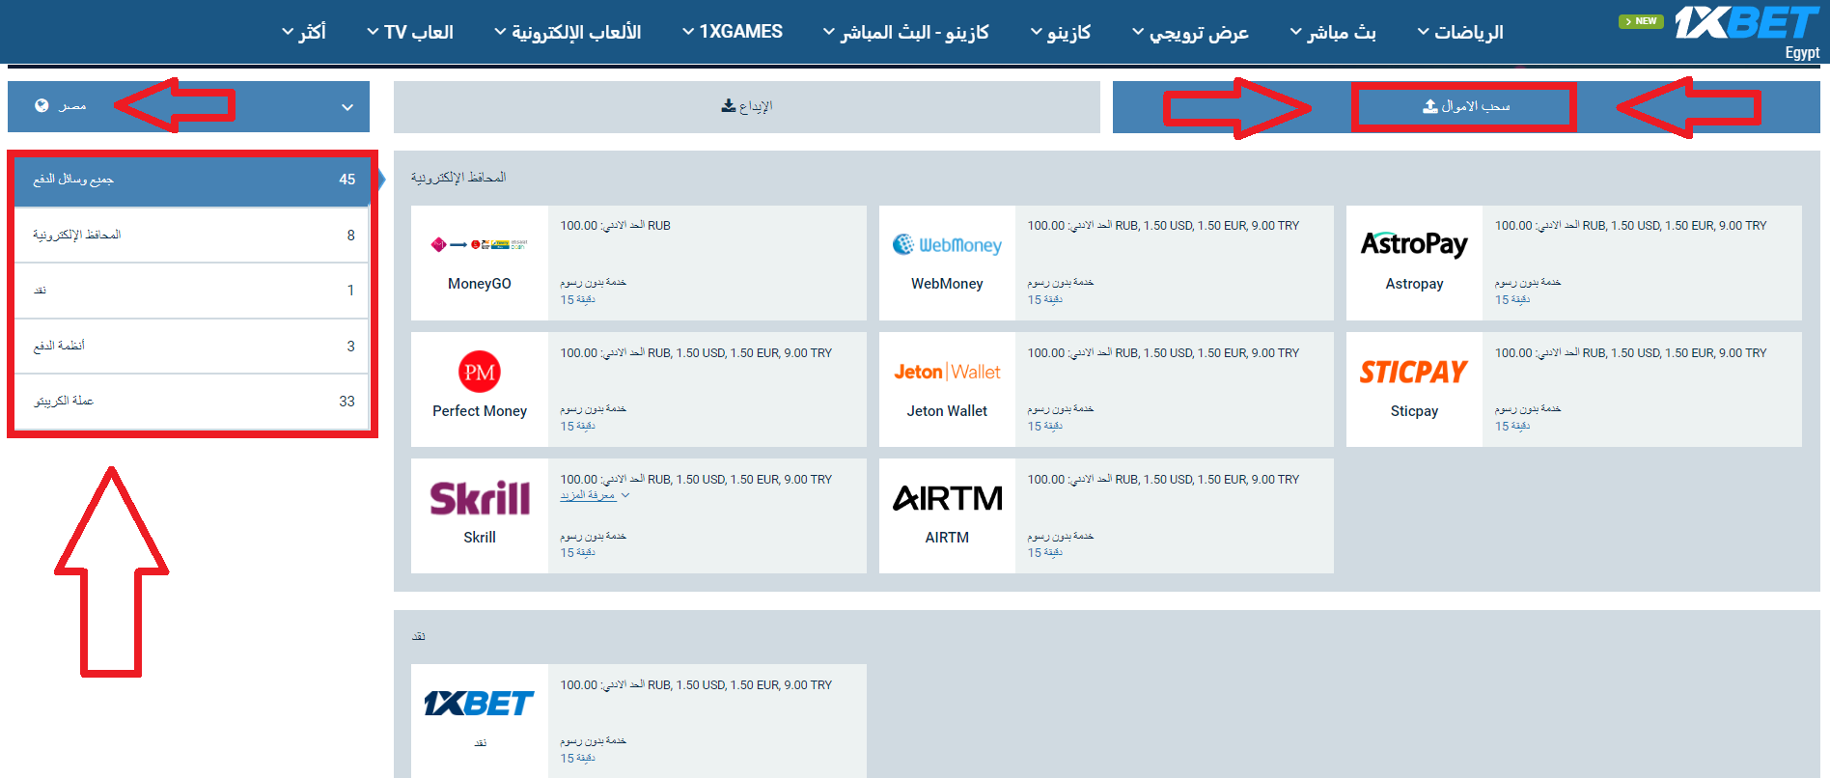Select the STICPAY logo
The image size is (1830, 778).
[1414, 372]
